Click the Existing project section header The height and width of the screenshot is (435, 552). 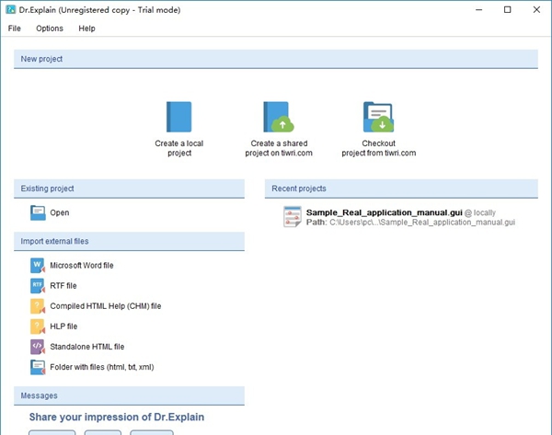pos(129,189)
